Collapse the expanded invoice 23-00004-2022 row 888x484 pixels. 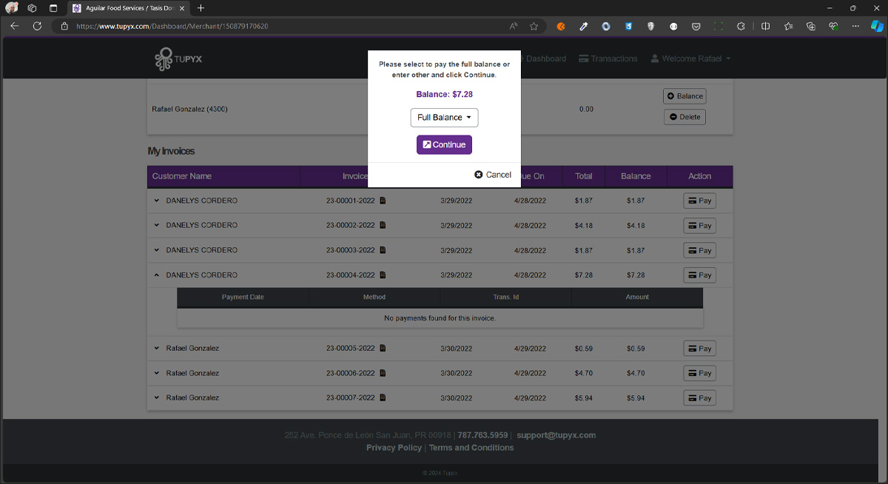point(156,275)
